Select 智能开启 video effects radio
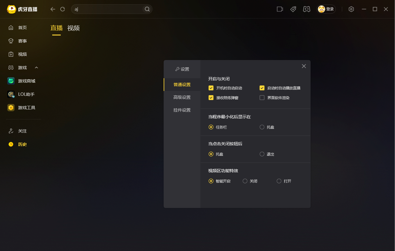 click(211, 181)
